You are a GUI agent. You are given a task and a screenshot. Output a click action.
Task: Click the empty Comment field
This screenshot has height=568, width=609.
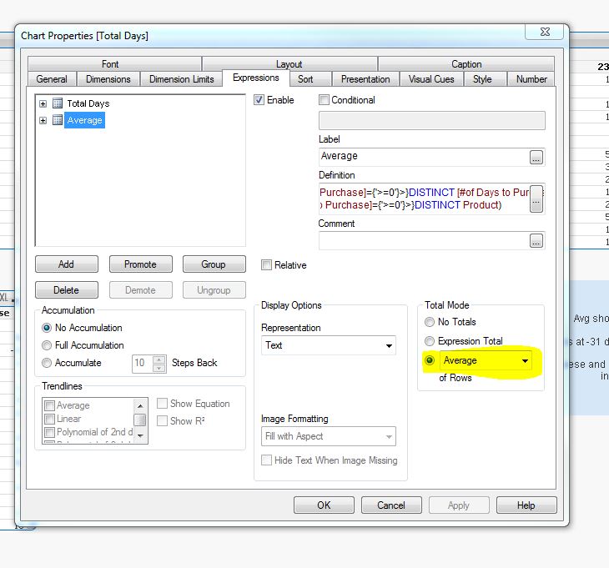point(424,241)
